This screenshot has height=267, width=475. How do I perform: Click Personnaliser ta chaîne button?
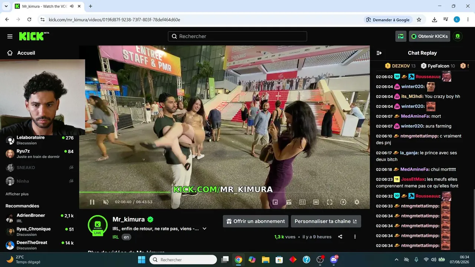click(x=326, y=221)
